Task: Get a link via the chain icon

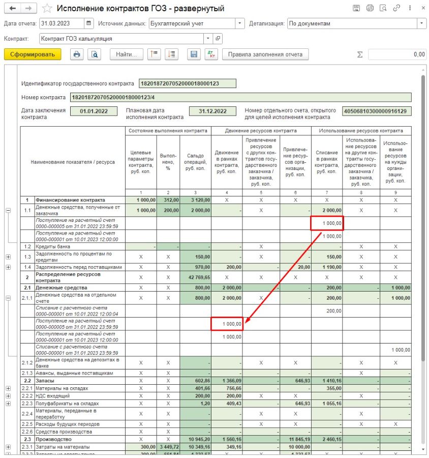Action: click(396, 8)
